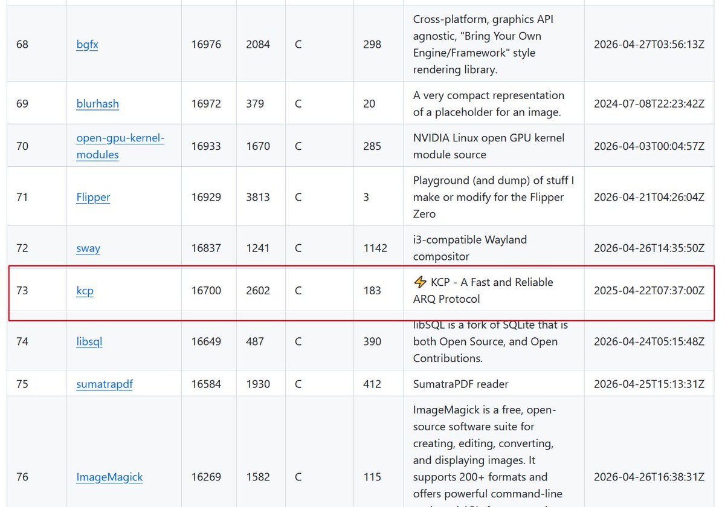Click fork count 1241 in sway row
This screenshot has height=507, width=725.
click(258, 248)
